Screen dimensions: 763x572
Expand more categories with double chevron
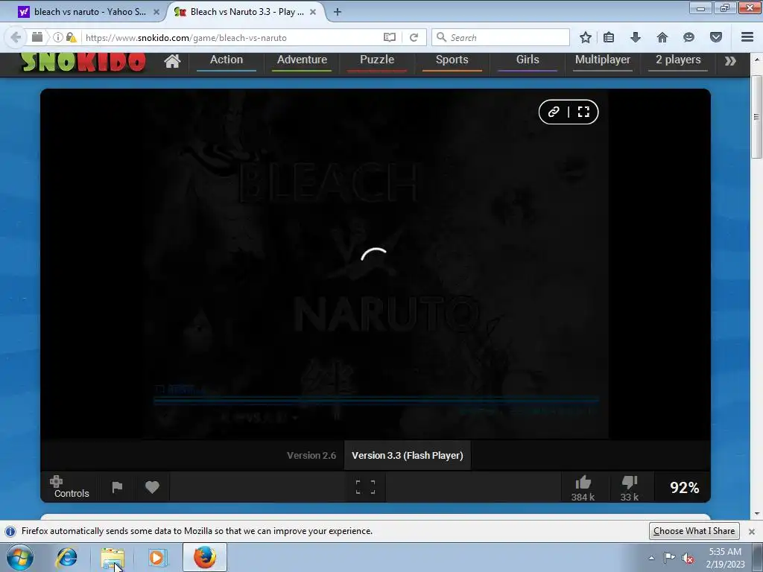pyautogui.click(x=730, y=61)
